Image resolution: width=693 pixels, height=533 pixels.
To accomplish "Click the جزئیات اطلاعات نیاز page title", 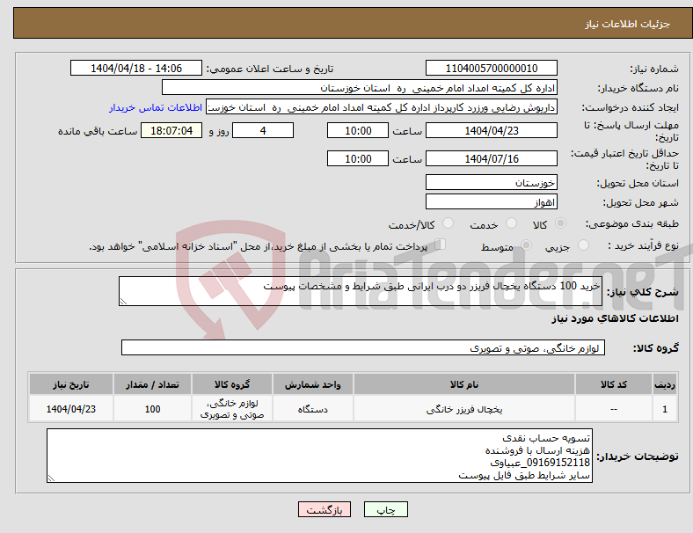I will 628,24.
